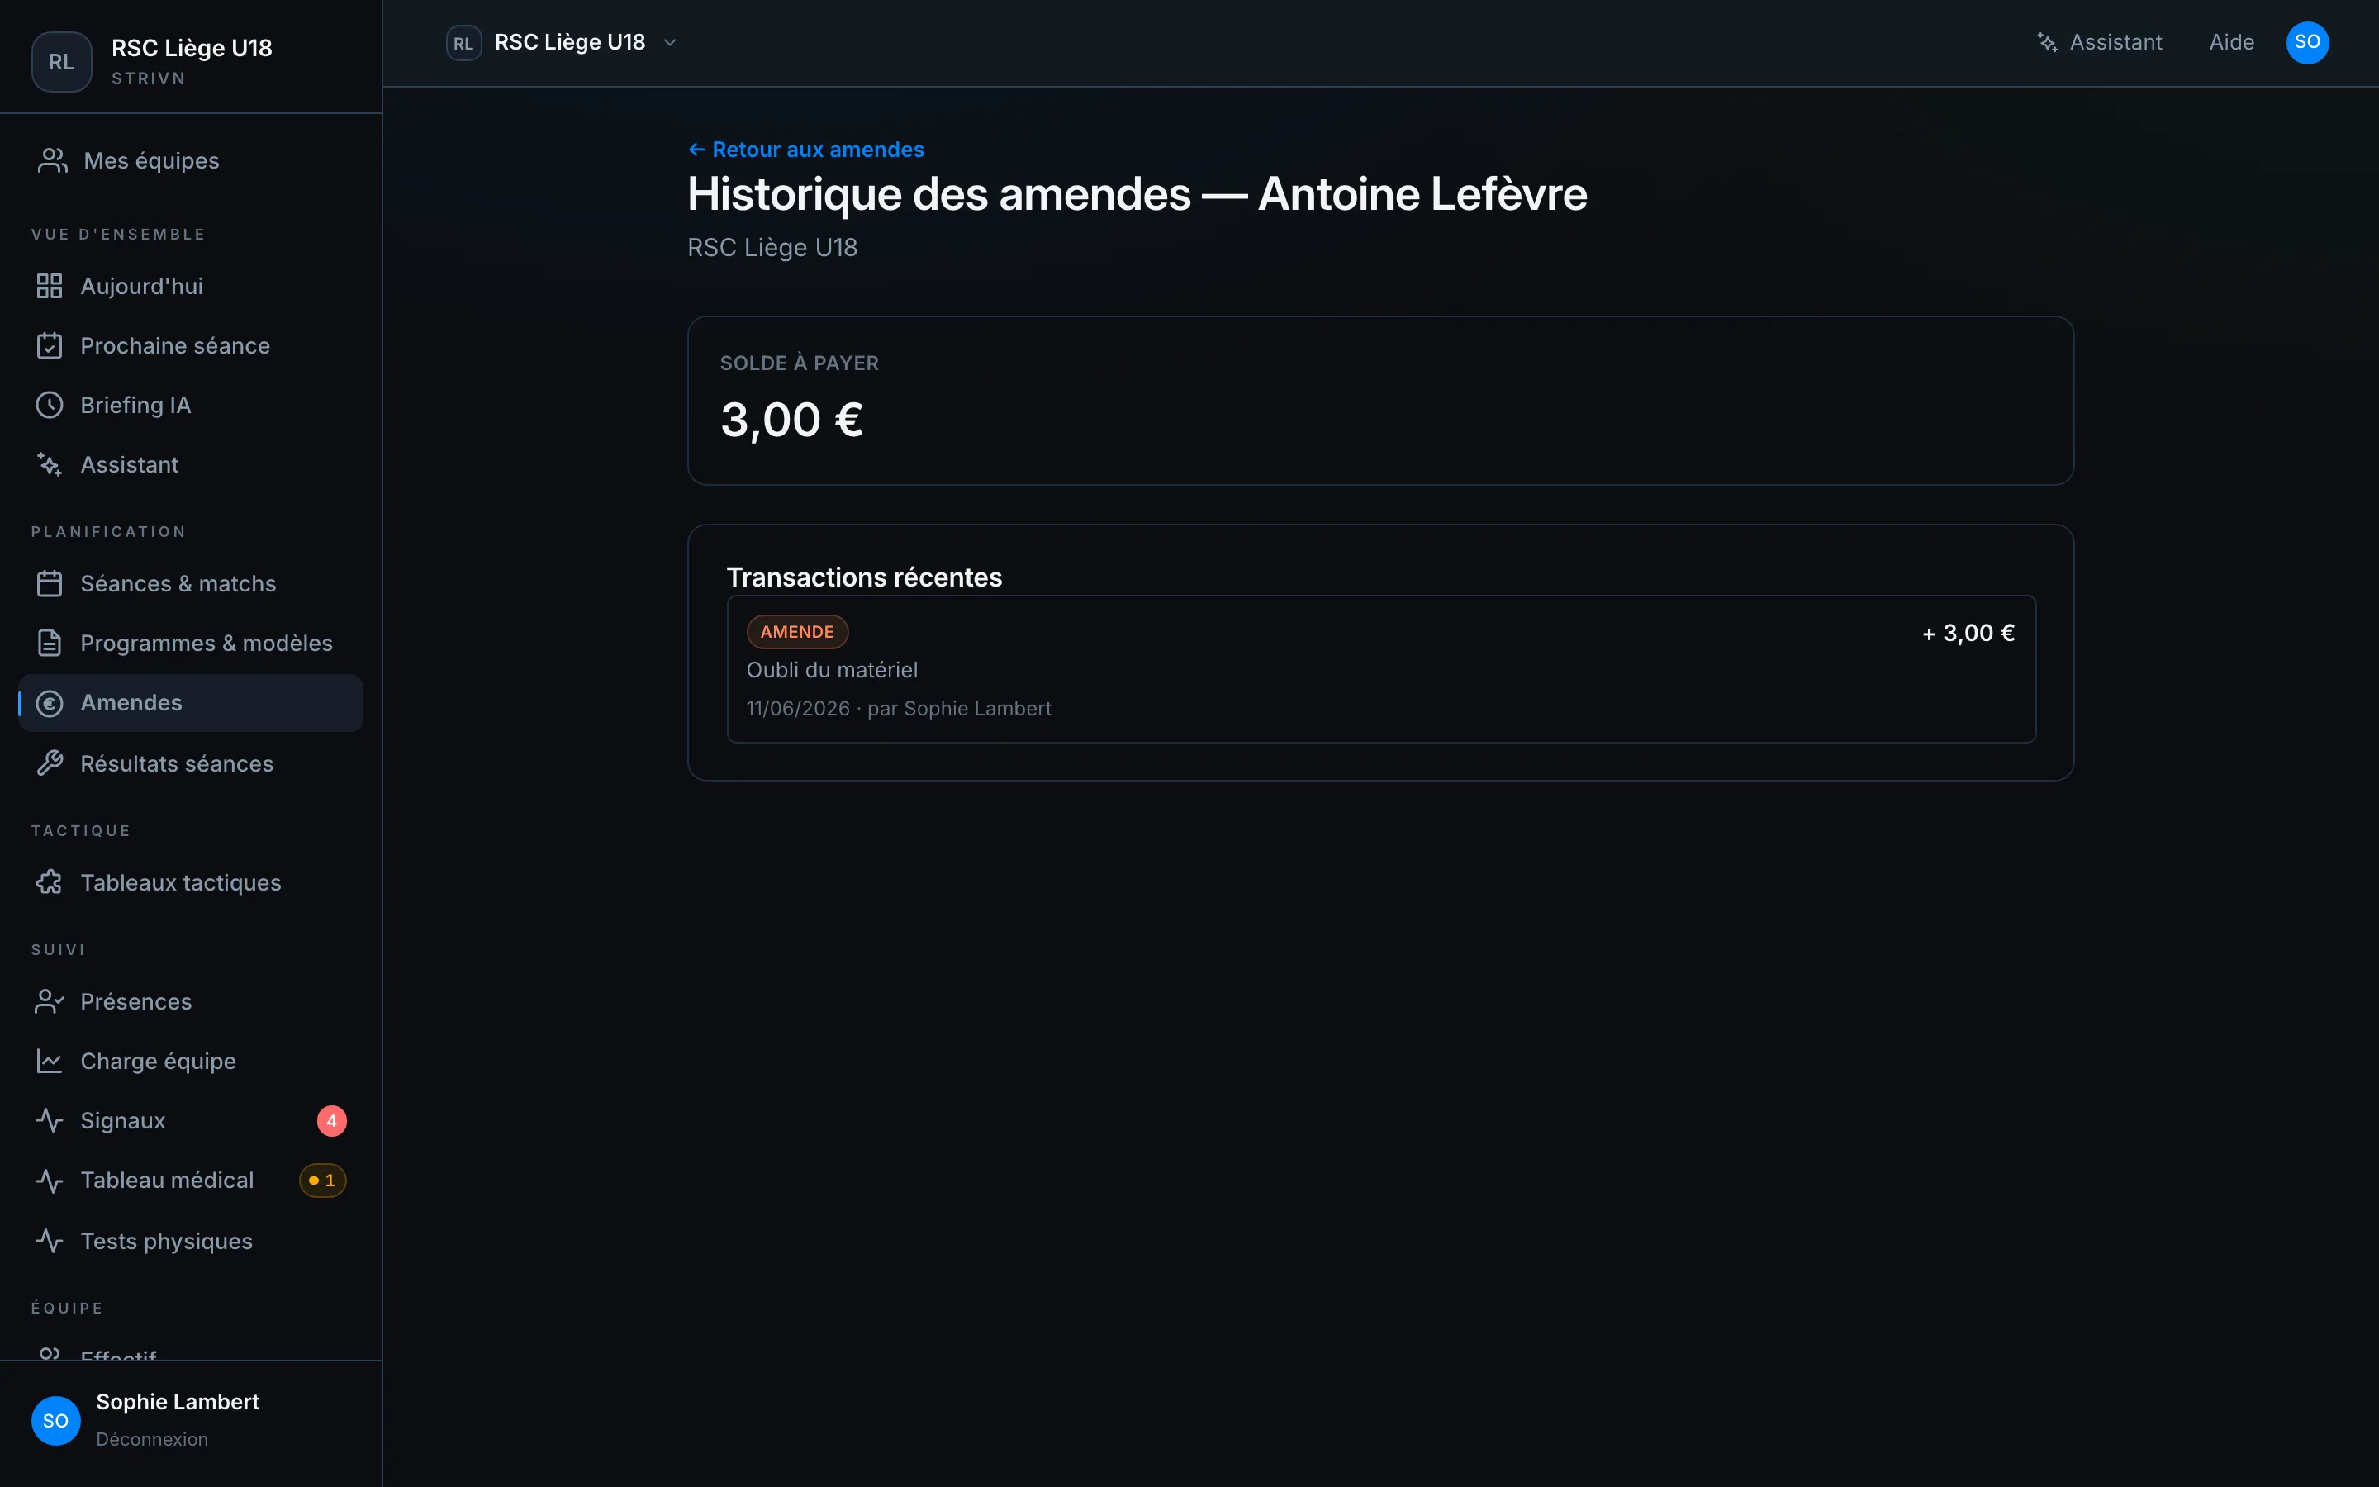Click the Charge équipe chart icon
Screen dimensions: 2379x1487
click(50, 1062)
